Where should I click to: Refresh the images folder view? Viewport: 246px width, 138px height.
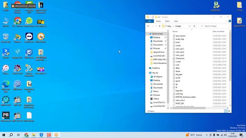194,26
